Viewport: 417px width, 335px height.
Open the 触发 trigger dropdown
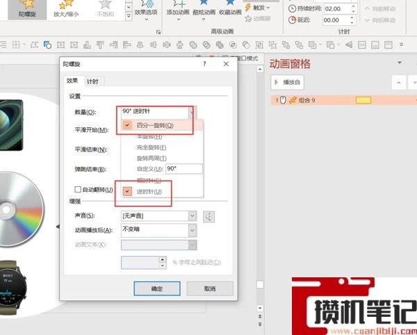(x=257, y=8)
